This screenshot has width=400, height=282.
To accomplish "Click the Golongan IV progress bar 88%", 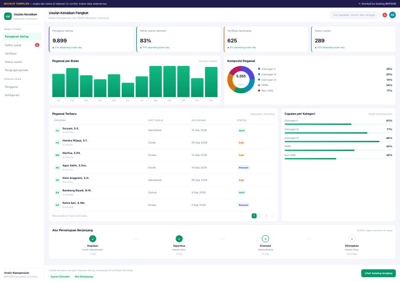I will click(338, 141).
